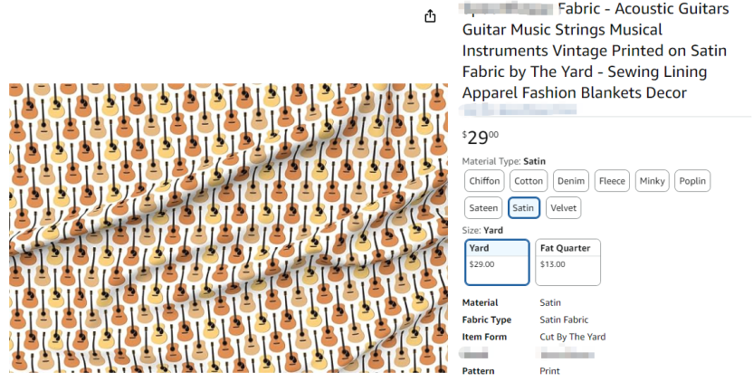Select Fat Quarter size for $13.00
The height and width of the screenshot is (382, 753).
pos(567,263)
